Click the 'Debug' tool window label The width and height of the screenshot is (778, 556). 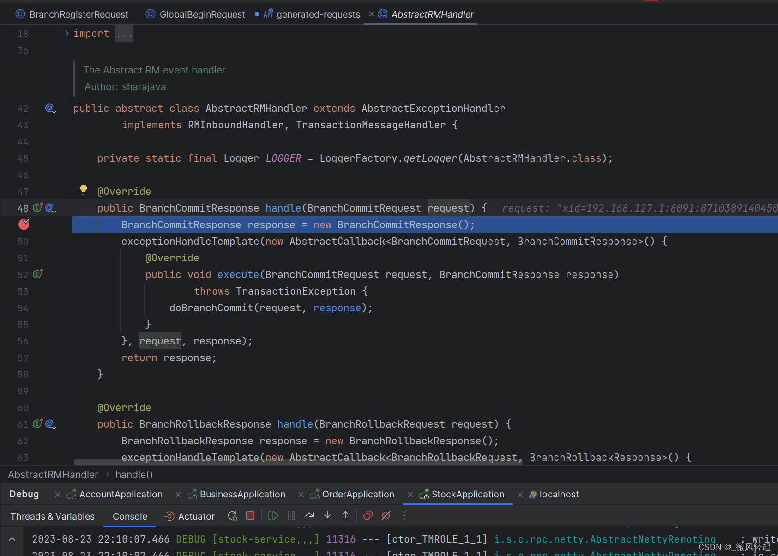click(24, 494)
